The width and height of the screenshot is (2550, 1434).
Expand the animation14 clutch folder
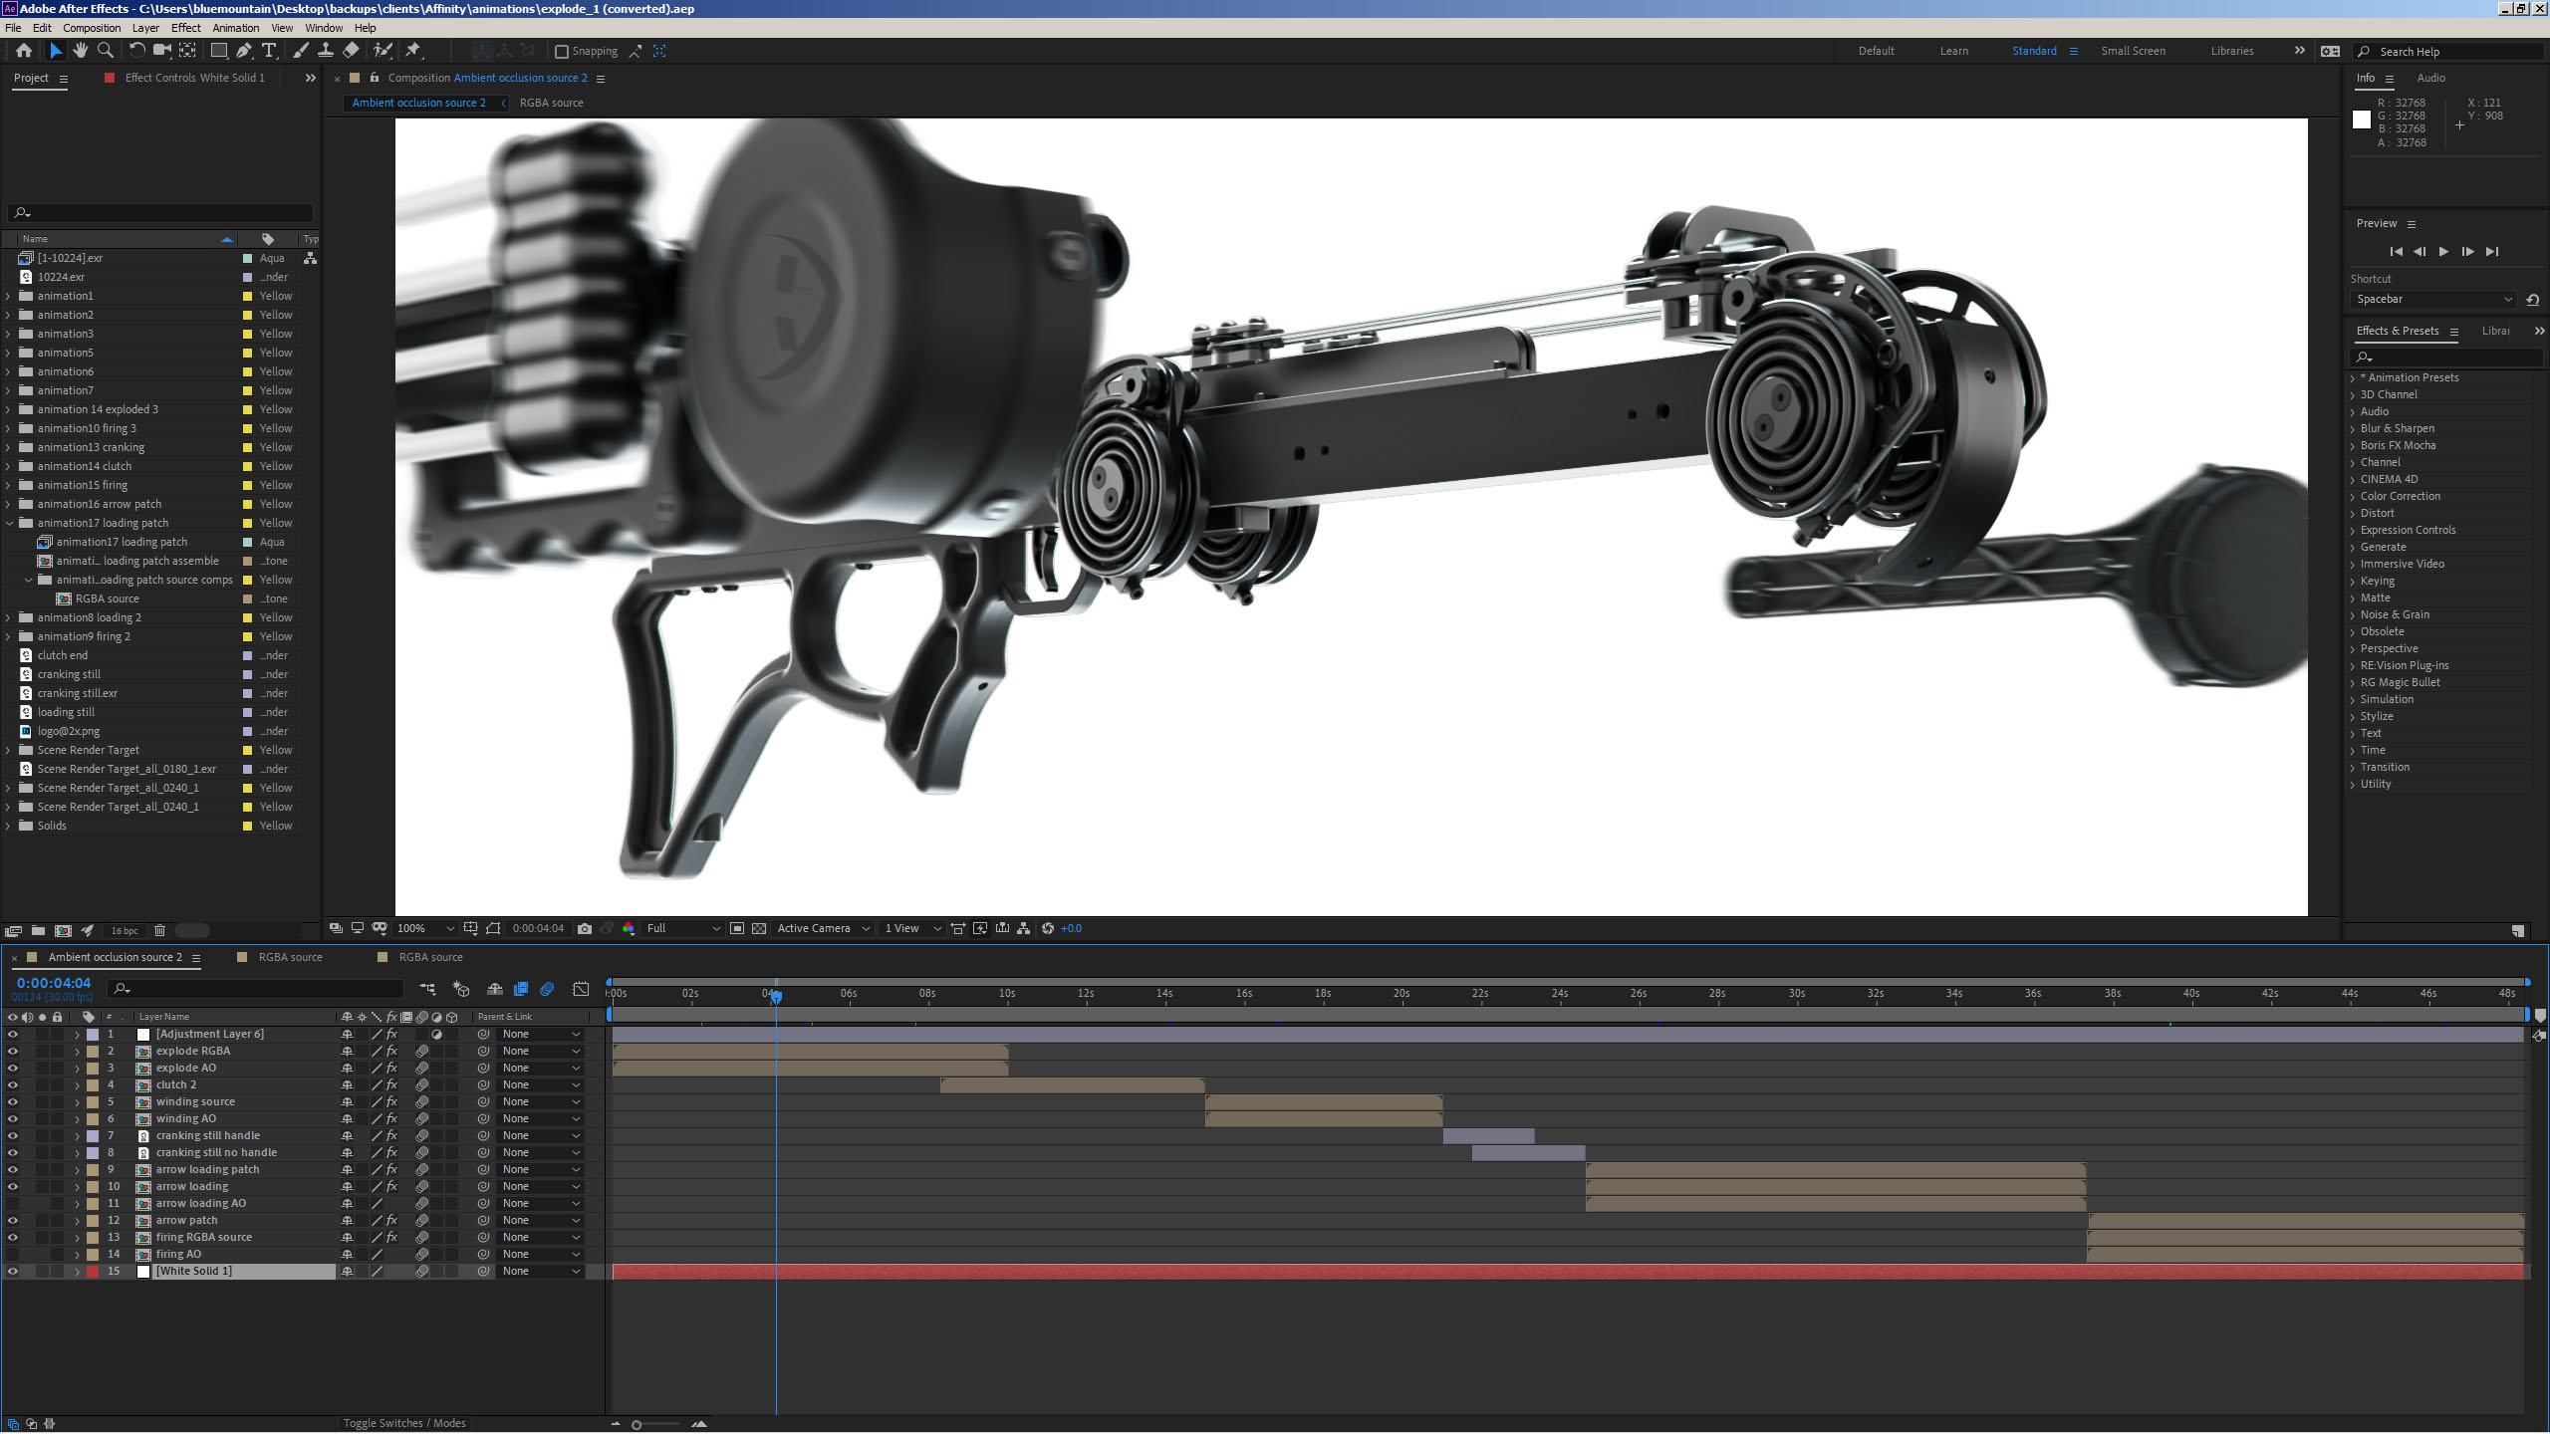(9, 466)
